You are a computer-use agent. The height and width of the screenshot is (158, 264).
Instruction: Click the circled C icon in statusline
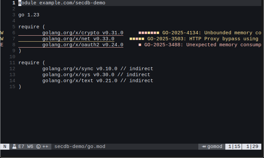pos(38,147)
